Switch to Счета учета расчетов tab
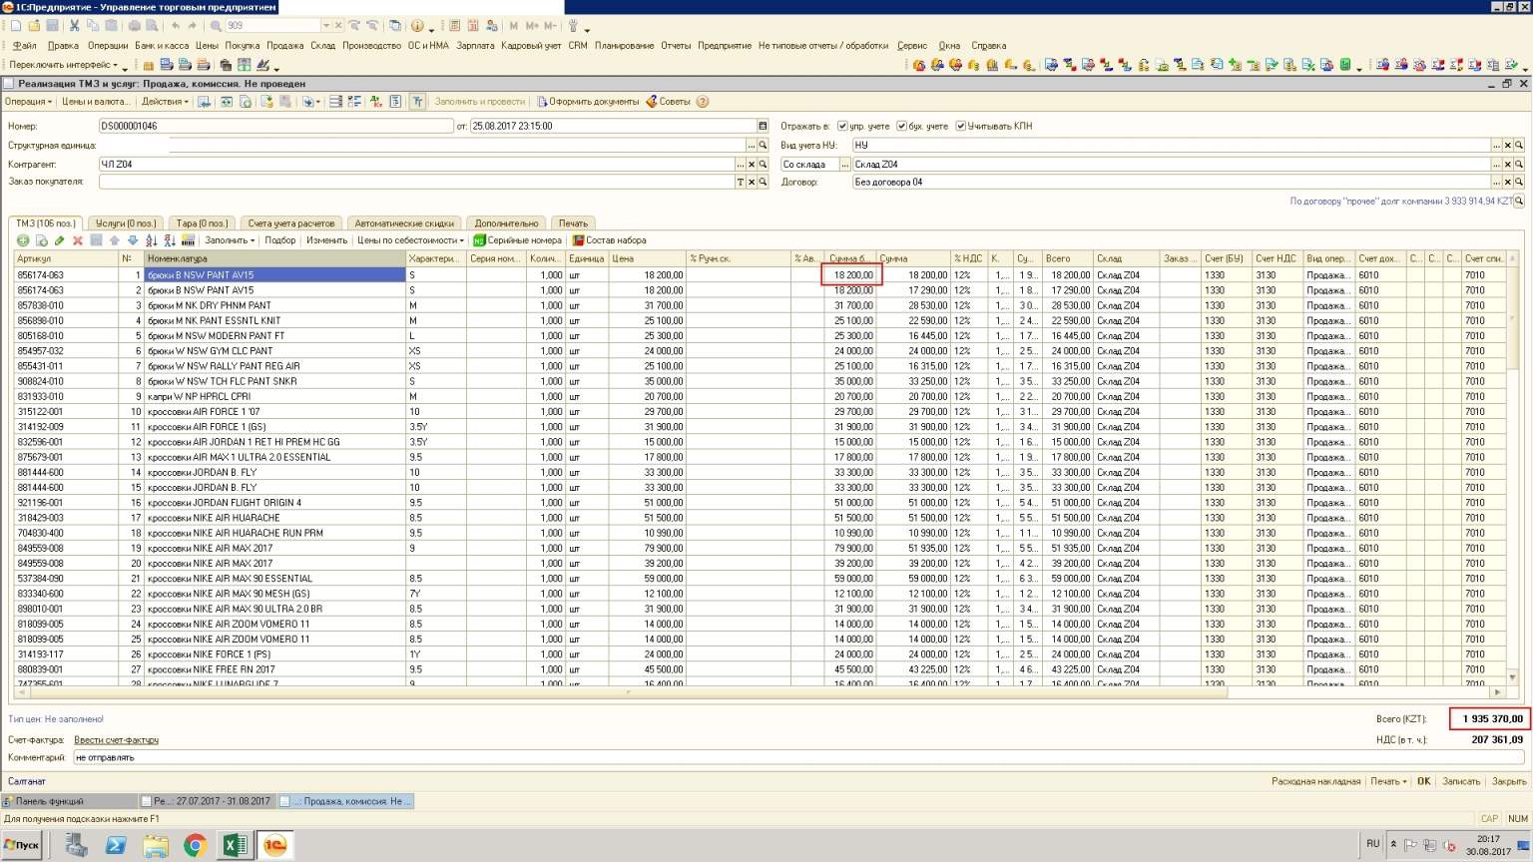This screenshot has width=1533, height=862. click(x=291, y=223)
